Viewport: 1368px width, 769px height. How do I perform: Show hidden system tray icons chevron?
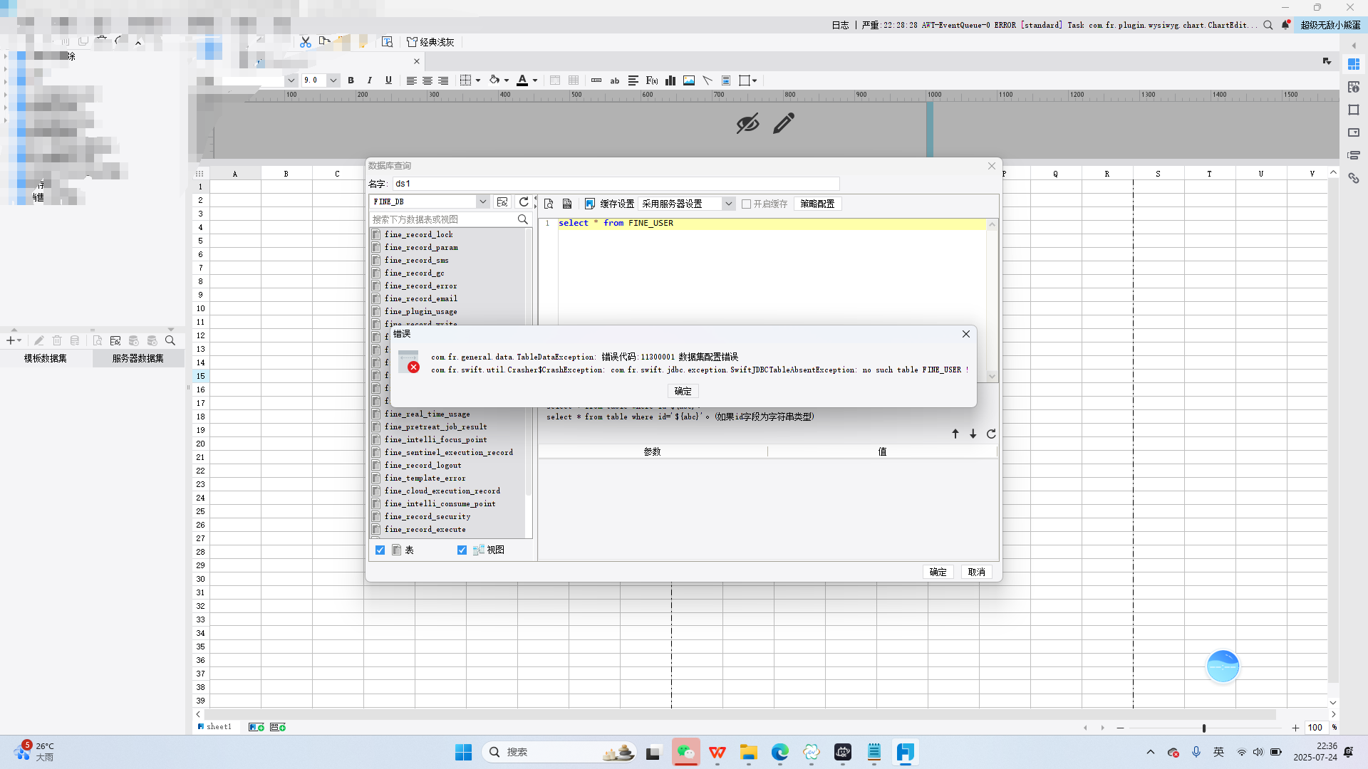[1150, 752]
